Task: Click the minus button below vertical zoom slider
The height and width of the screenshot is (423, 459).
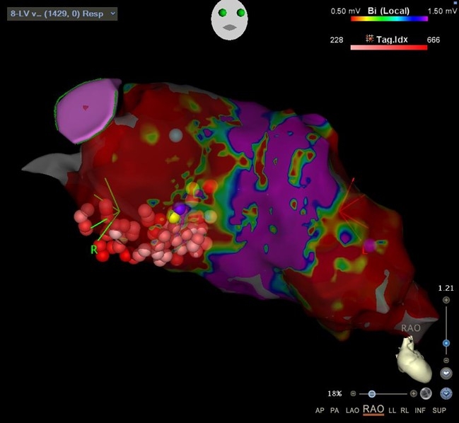Action: point(446,360)
